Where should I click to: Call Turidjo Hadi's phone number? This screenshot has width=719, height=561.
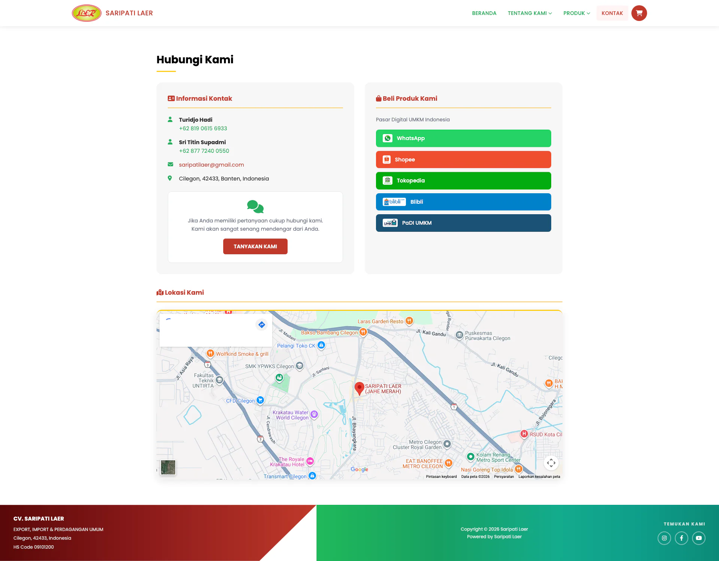point(203,128)
